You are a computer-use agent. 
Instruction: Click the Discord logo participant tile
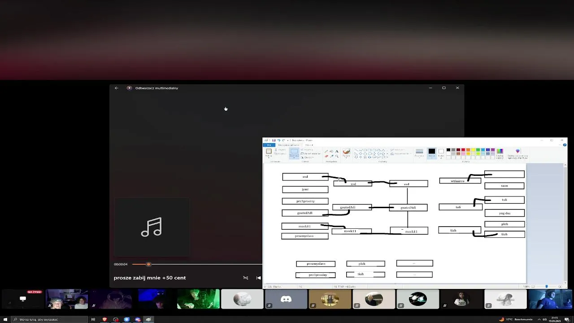pos(286,299)
